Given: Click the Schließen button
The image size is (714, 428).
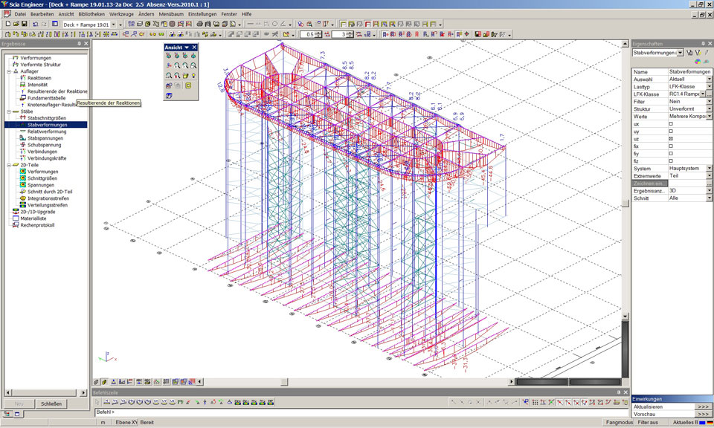Looking at the screenshot, I should [51, 403].
